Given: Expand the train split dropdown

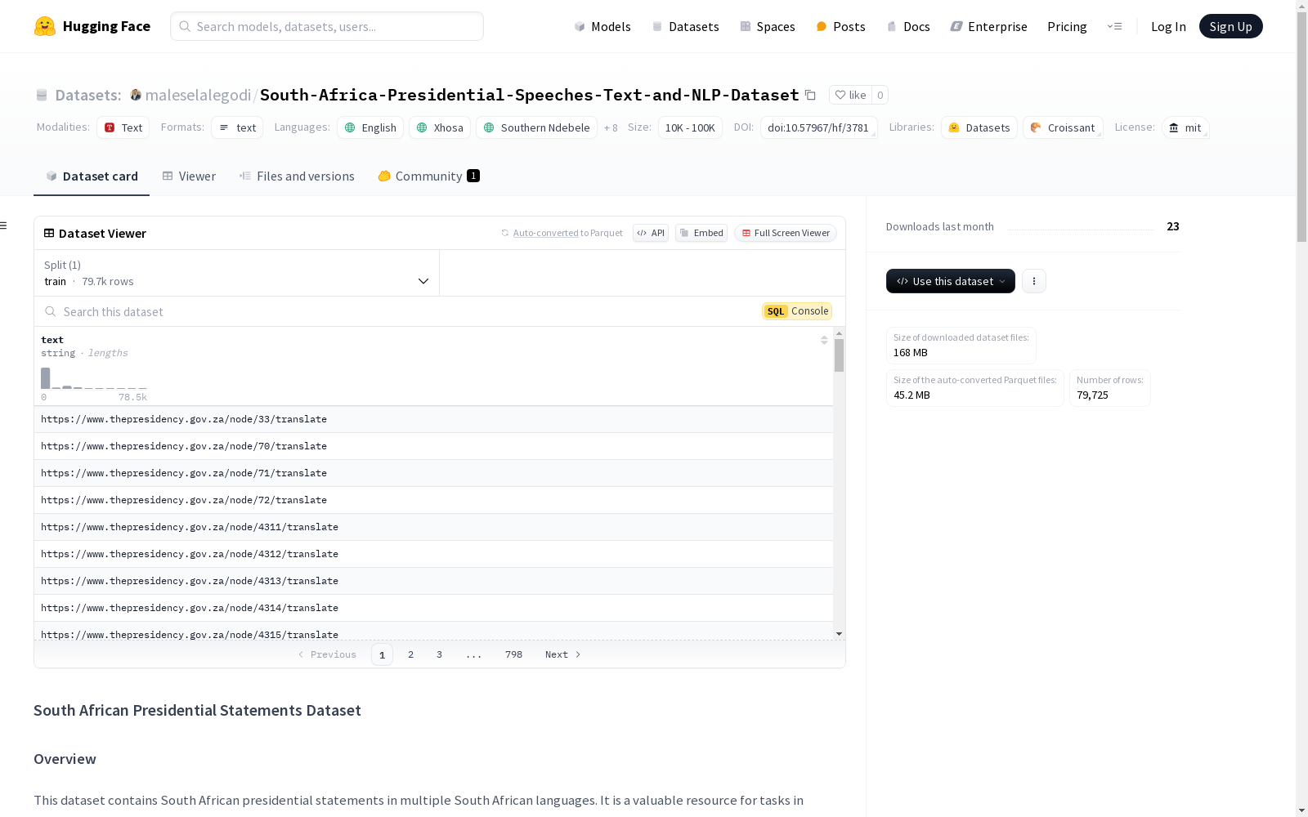Looking at the screenshot, I should click(237, 273).
